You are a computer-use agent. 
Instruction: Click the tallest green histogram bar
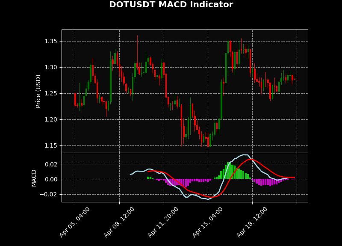228,171
